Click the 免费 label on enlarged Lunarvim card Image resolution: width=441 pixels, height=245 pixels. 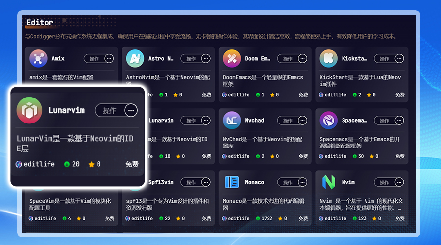[132, 164]
